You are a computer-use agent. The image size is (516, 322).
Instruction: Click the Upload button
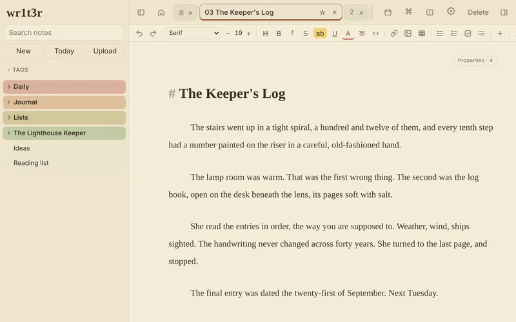[104, 51]
